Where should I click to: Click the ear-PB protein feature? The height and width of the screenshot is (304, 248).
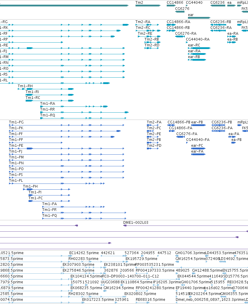tap(198, 125)
